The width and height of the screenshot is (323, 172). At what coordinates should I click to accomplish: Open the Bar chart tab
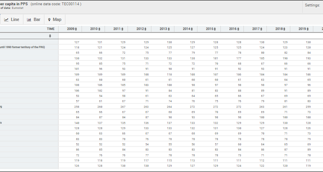click(34, 19)
